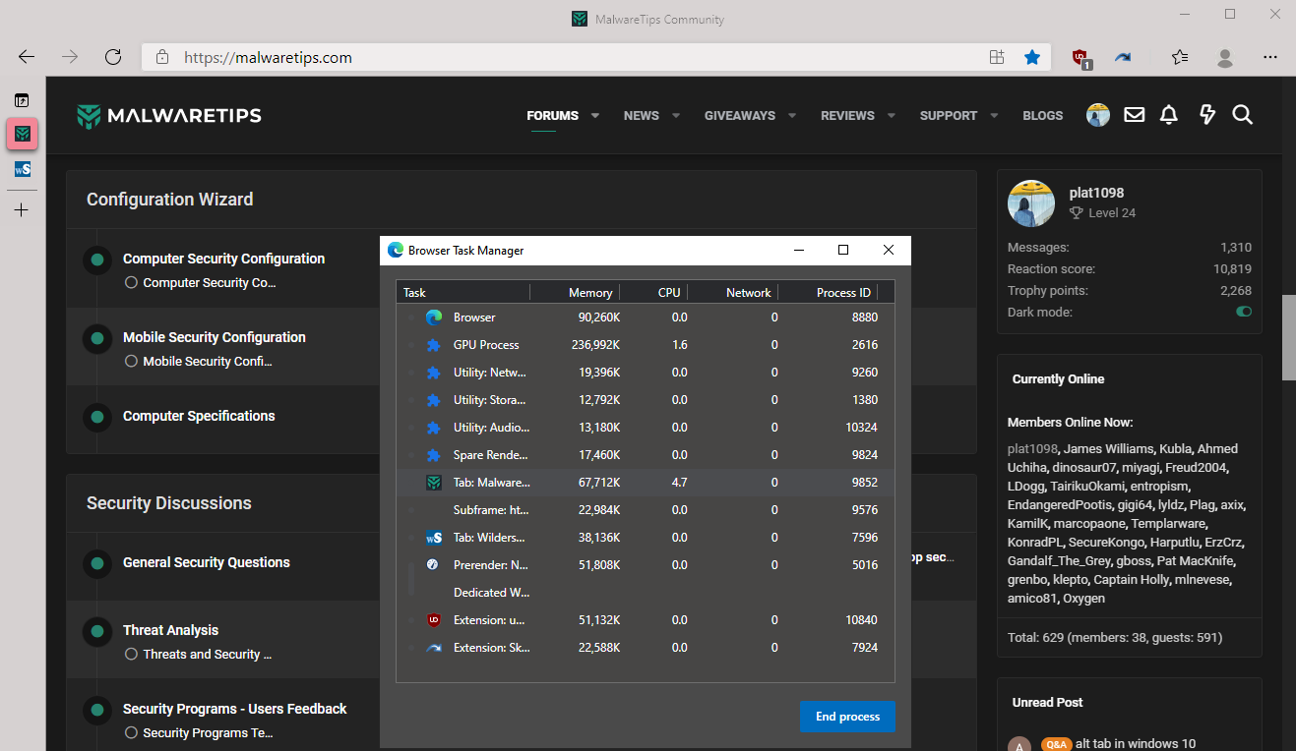Open the Computer Security Configuration forum link
This screenshot has width=1296, height=751.
click(223, 259)
